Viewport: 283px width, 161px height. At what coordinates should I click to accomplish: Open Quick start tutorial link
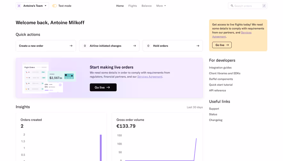(221, 85)
